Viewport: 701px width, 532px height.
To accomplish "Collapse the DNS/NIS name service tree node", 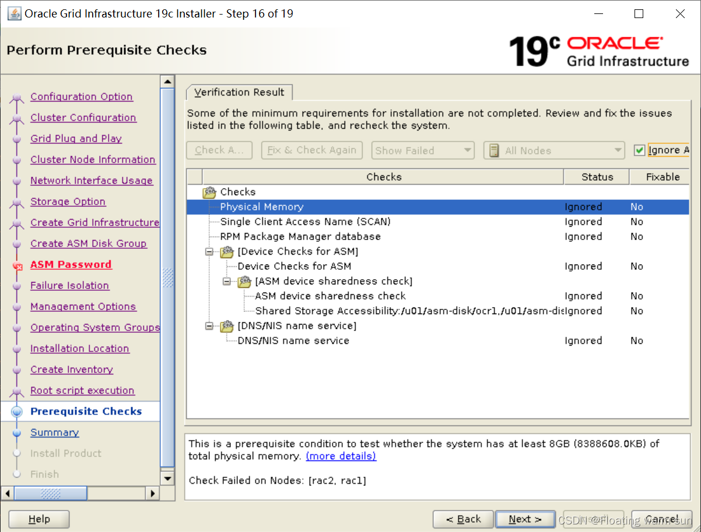I will (209, 326).
